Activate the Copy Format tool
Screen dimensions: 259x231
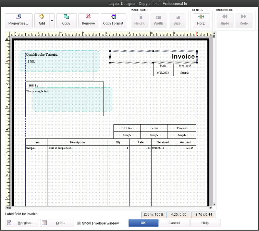113,21
